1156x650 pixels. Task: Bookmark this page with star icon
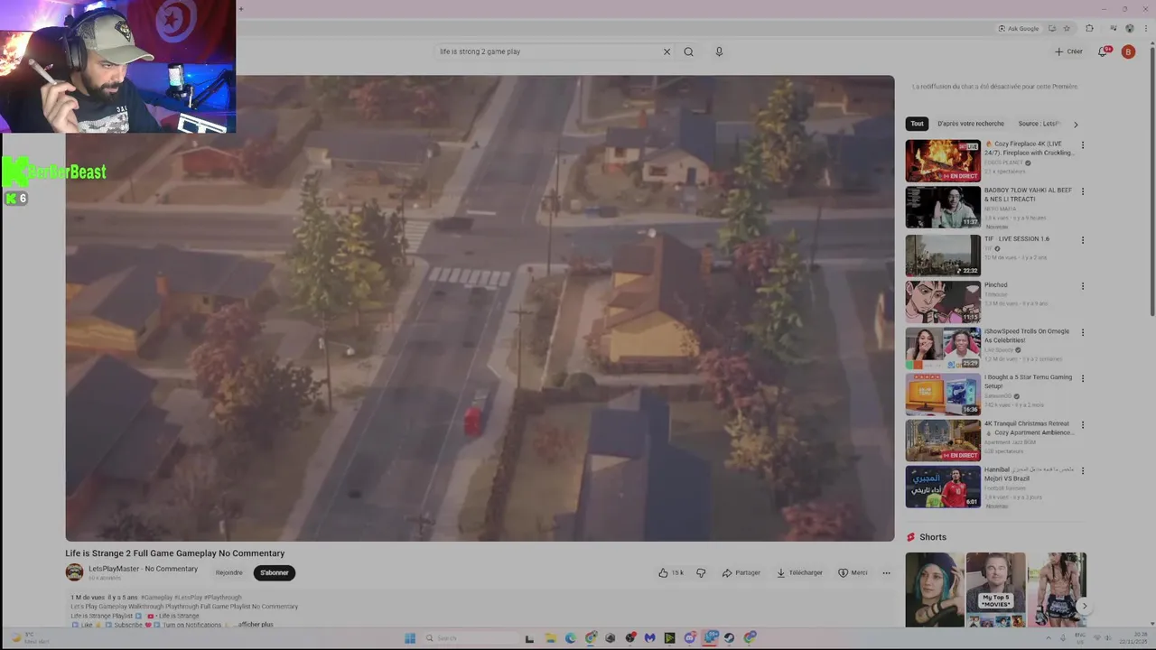1067,28
